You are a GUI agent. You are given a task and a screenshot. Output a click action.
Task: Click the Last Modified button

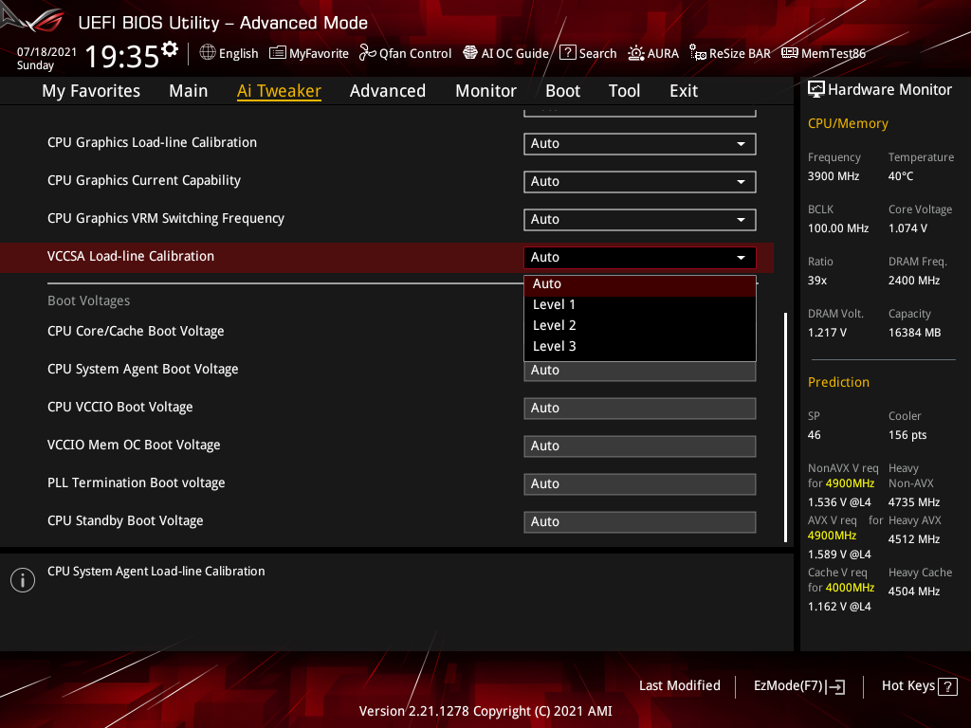coord(679,685)
